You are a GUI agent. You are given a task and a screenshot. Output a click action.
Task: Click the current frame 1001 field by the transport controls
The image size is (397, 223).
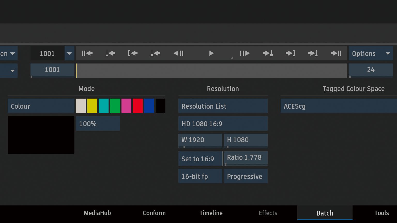(47, 53)
